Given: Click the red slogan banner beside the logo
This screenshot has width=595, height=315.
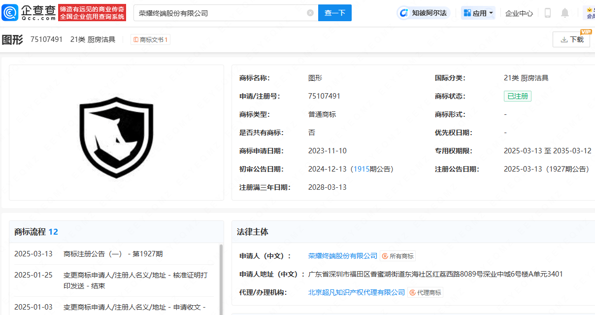Looking at the screenshot, I should [92, 13].
